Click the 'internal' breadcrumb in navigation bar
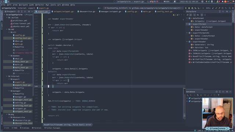 coord(22,8)
